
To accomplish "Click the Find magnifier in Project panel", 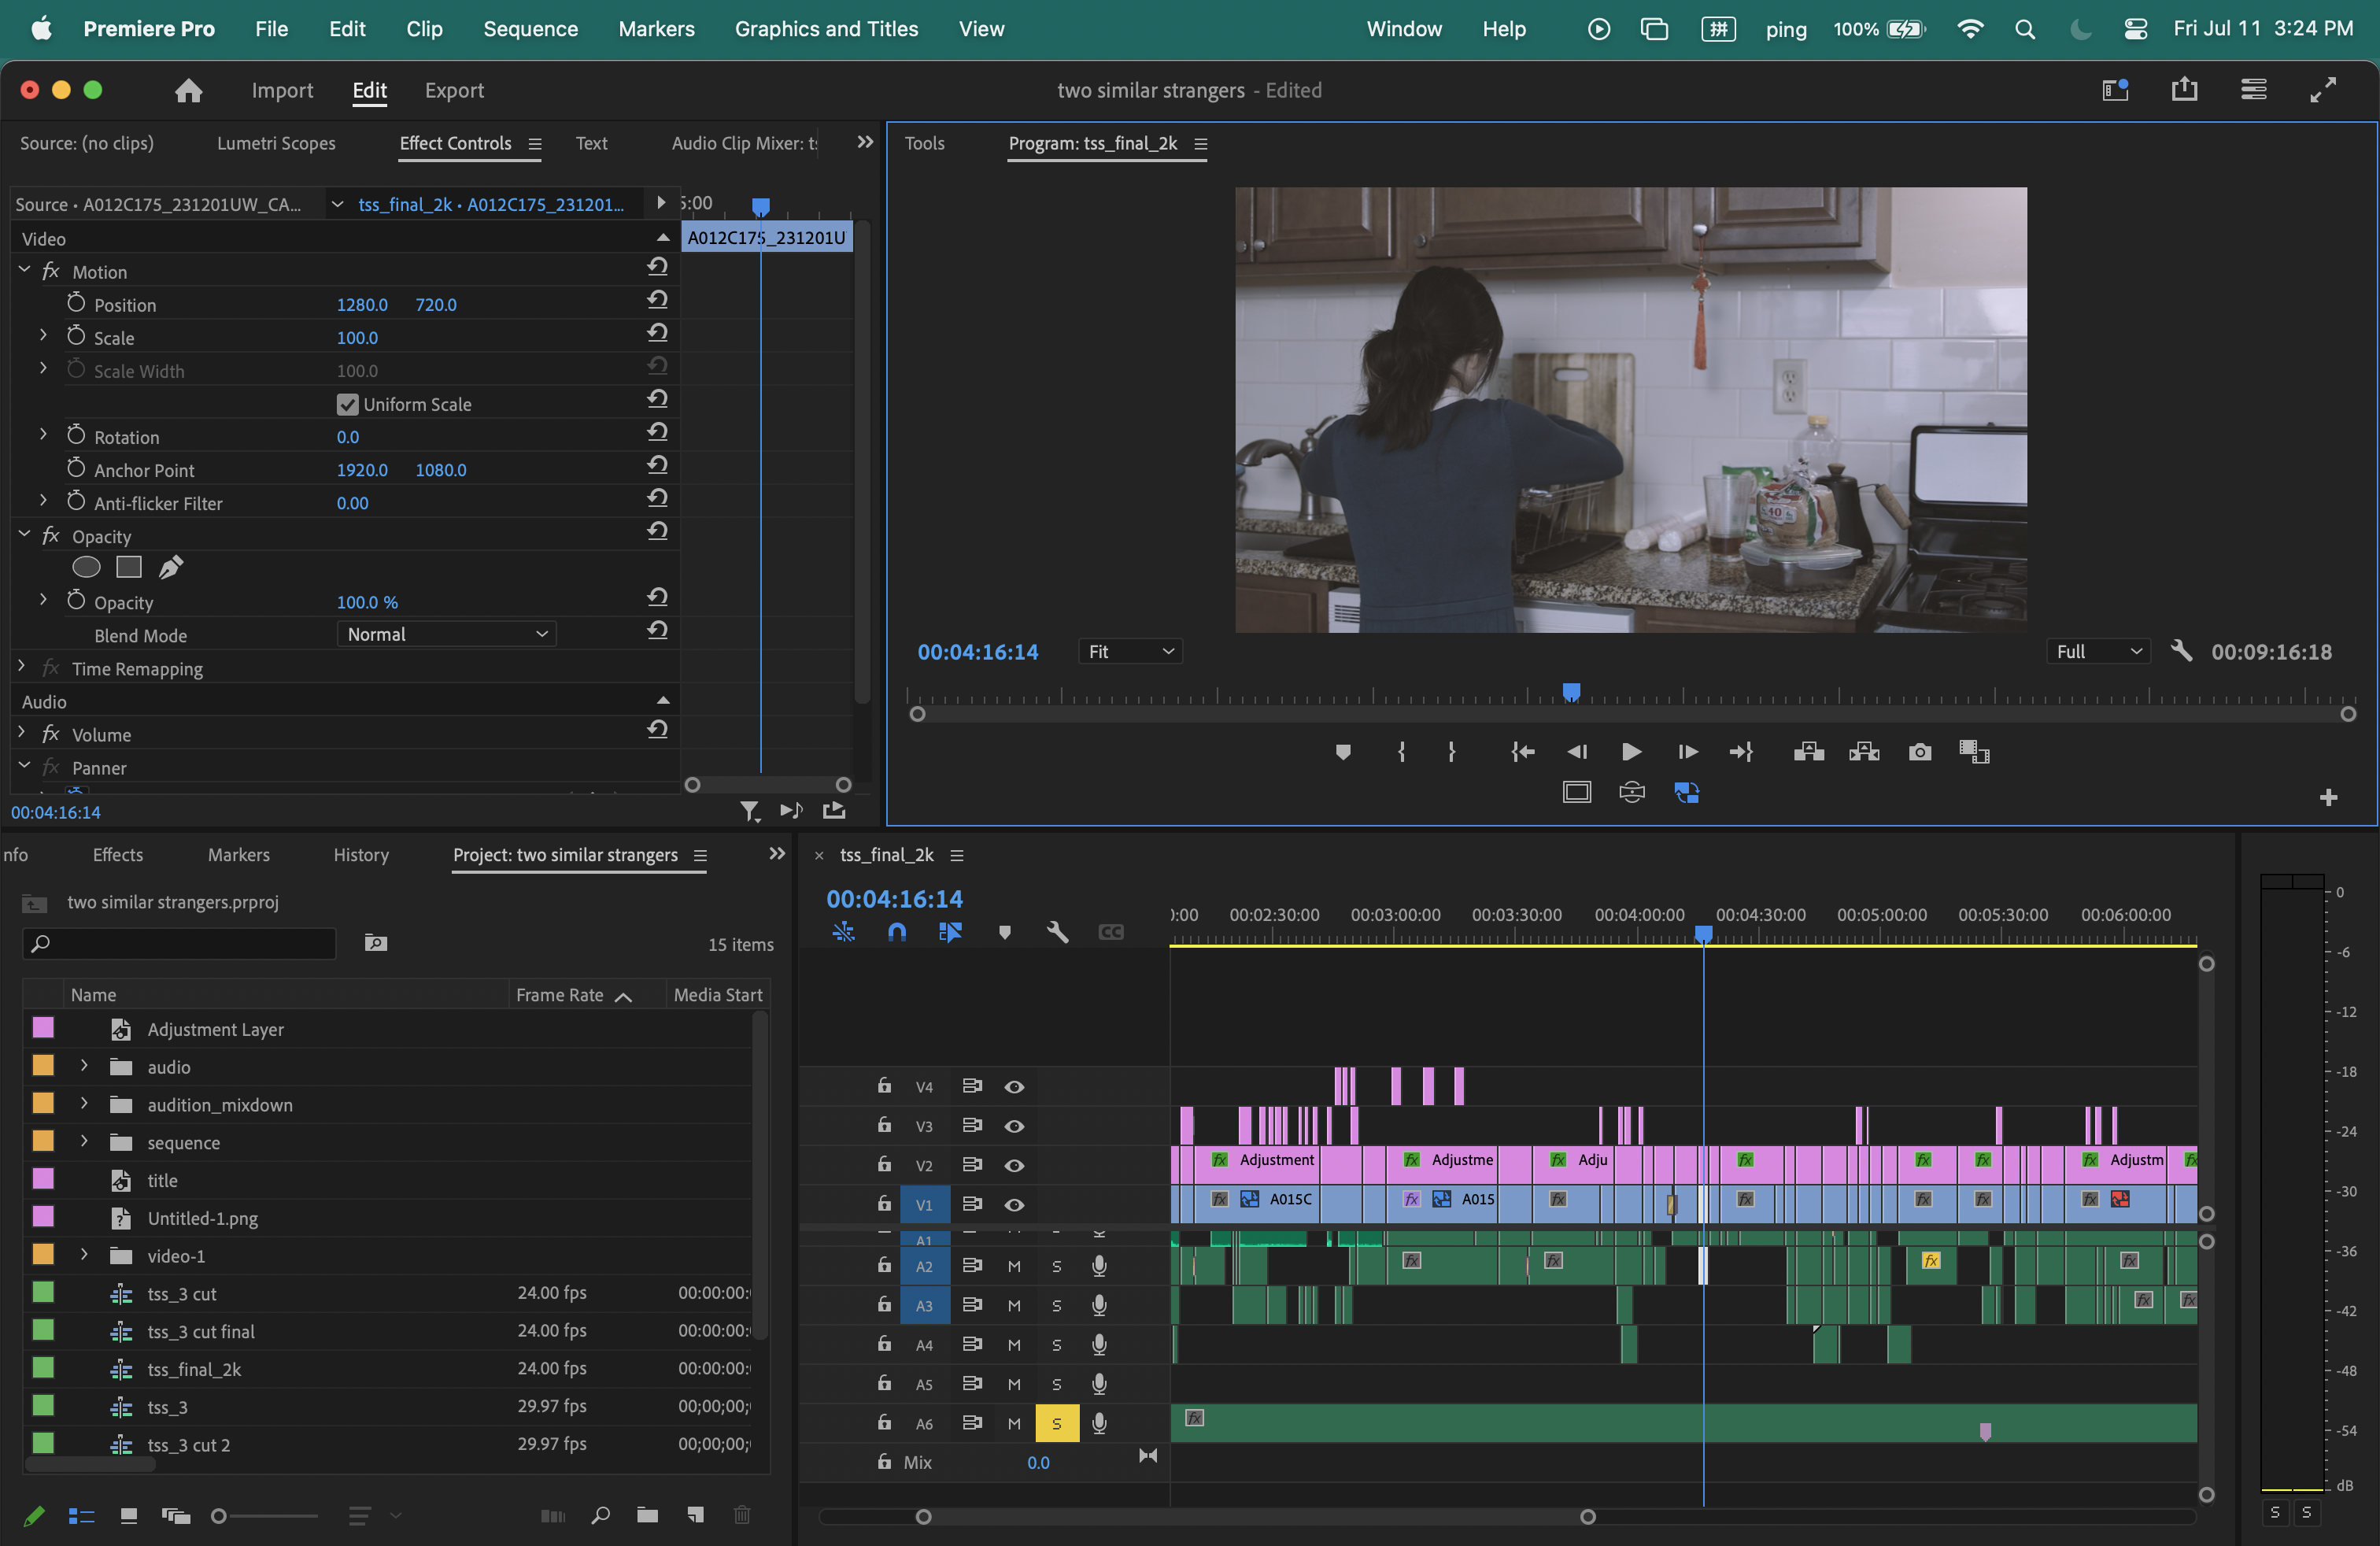I will (600, 1515).
